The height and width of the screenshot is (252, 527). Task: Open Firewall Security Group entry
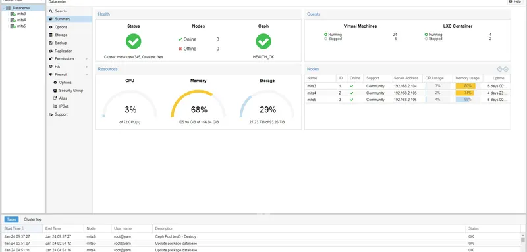(x=71, y=91)
